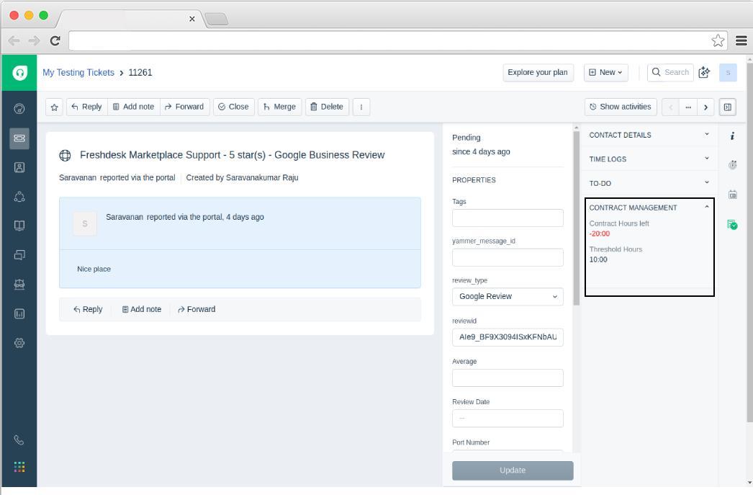Click the Review Date field
Screen dimensions: 753x495
pyautogui.click(x=508, y=418)
